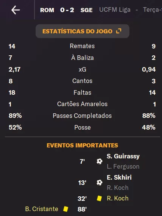Select the Eventos Importantes heading
Image resolution: width=162 pixels, height=216 pixels.
(82, 146)
